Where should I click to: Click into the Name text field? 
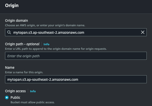(x=76, y=79)
